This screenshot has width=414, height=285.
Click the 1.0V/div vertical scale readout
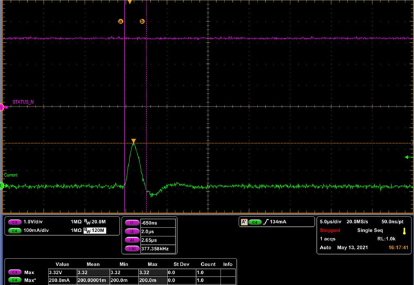(33, 222)
